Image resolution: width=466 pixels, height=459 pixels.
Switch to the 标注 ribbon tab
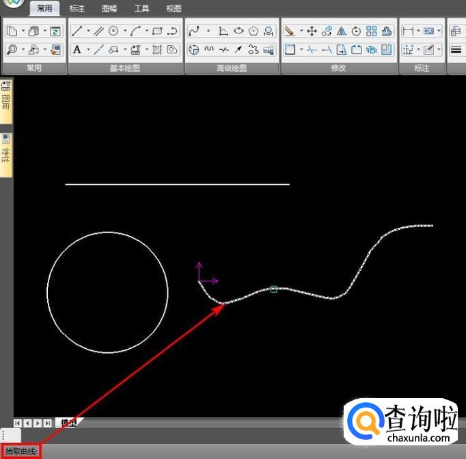(x=77, y=9)
